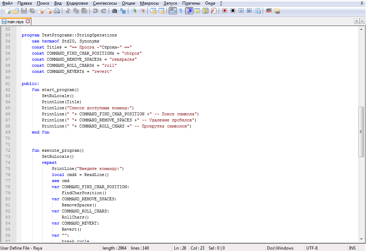Play recorded macro icon
This screenshot has height=251, width=366.
point(241,11)
